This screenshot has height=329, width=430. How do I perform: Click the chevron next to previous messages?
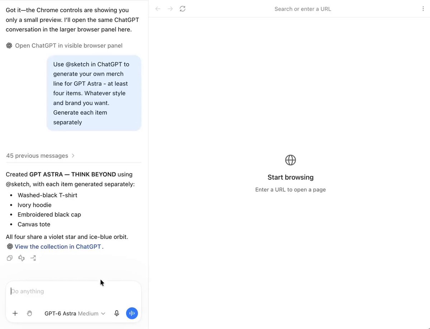(73, 156)
